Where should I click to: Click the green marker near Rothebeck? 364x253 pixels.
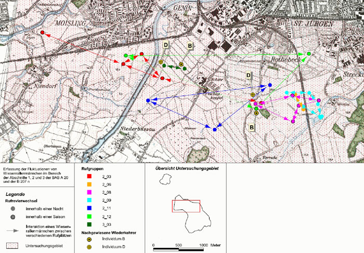pyautogui.click(x=309, y=54)
